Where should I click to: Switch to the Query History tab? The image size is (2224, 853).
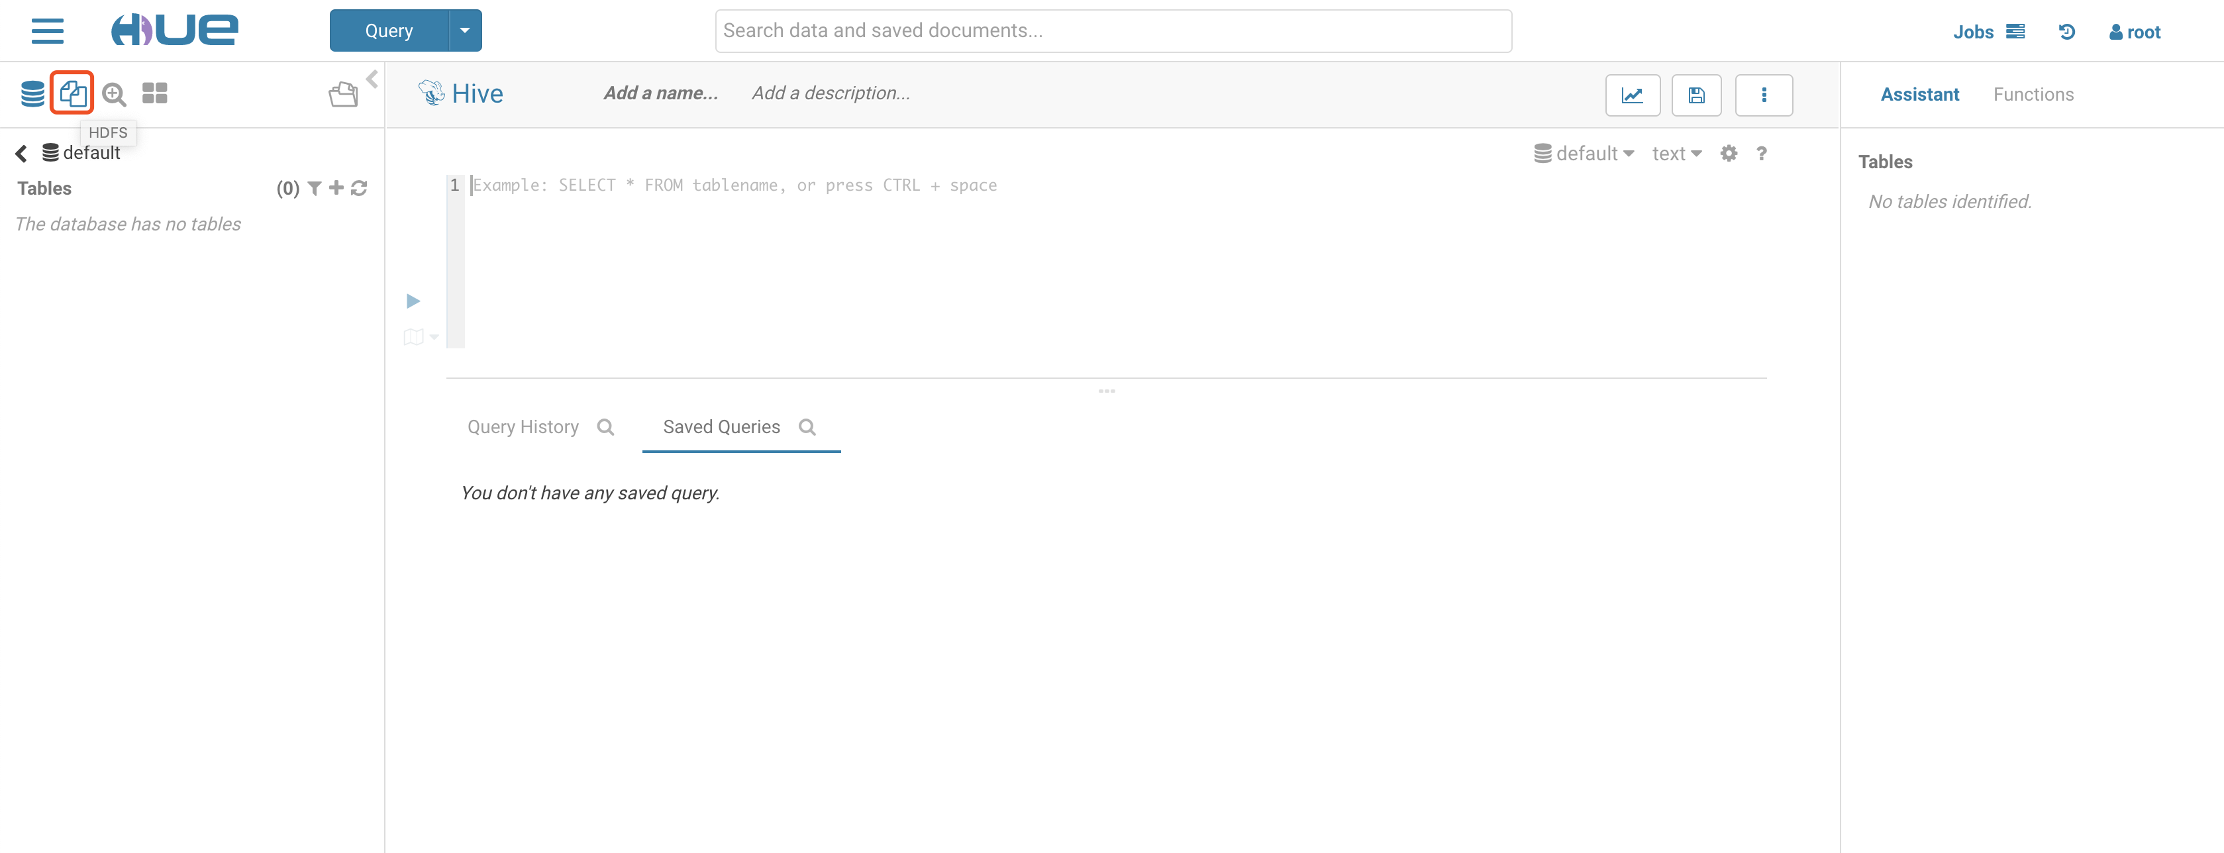(x=523, y=427)
